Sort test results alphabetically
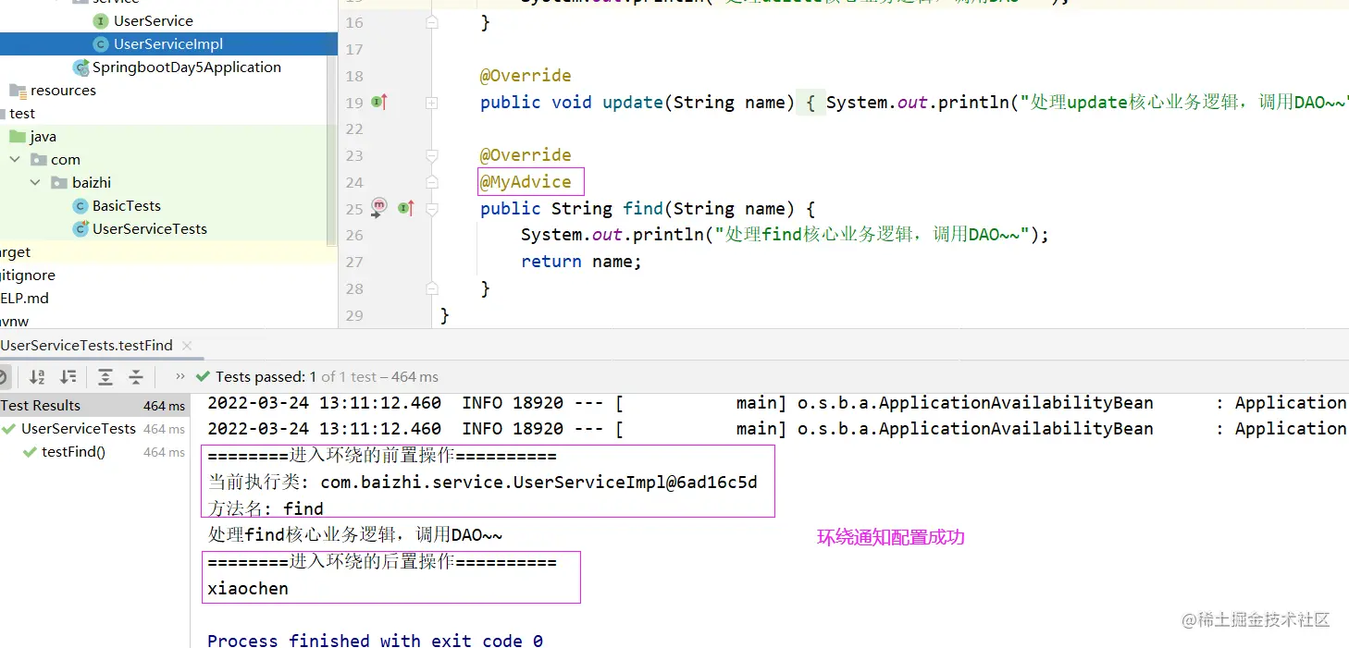This screenshot has width=1349, height=648. coord(37,376)
